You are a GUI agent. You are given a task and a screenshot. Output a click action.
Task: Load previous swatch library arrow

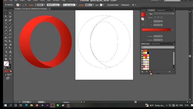tap(147, 71)
